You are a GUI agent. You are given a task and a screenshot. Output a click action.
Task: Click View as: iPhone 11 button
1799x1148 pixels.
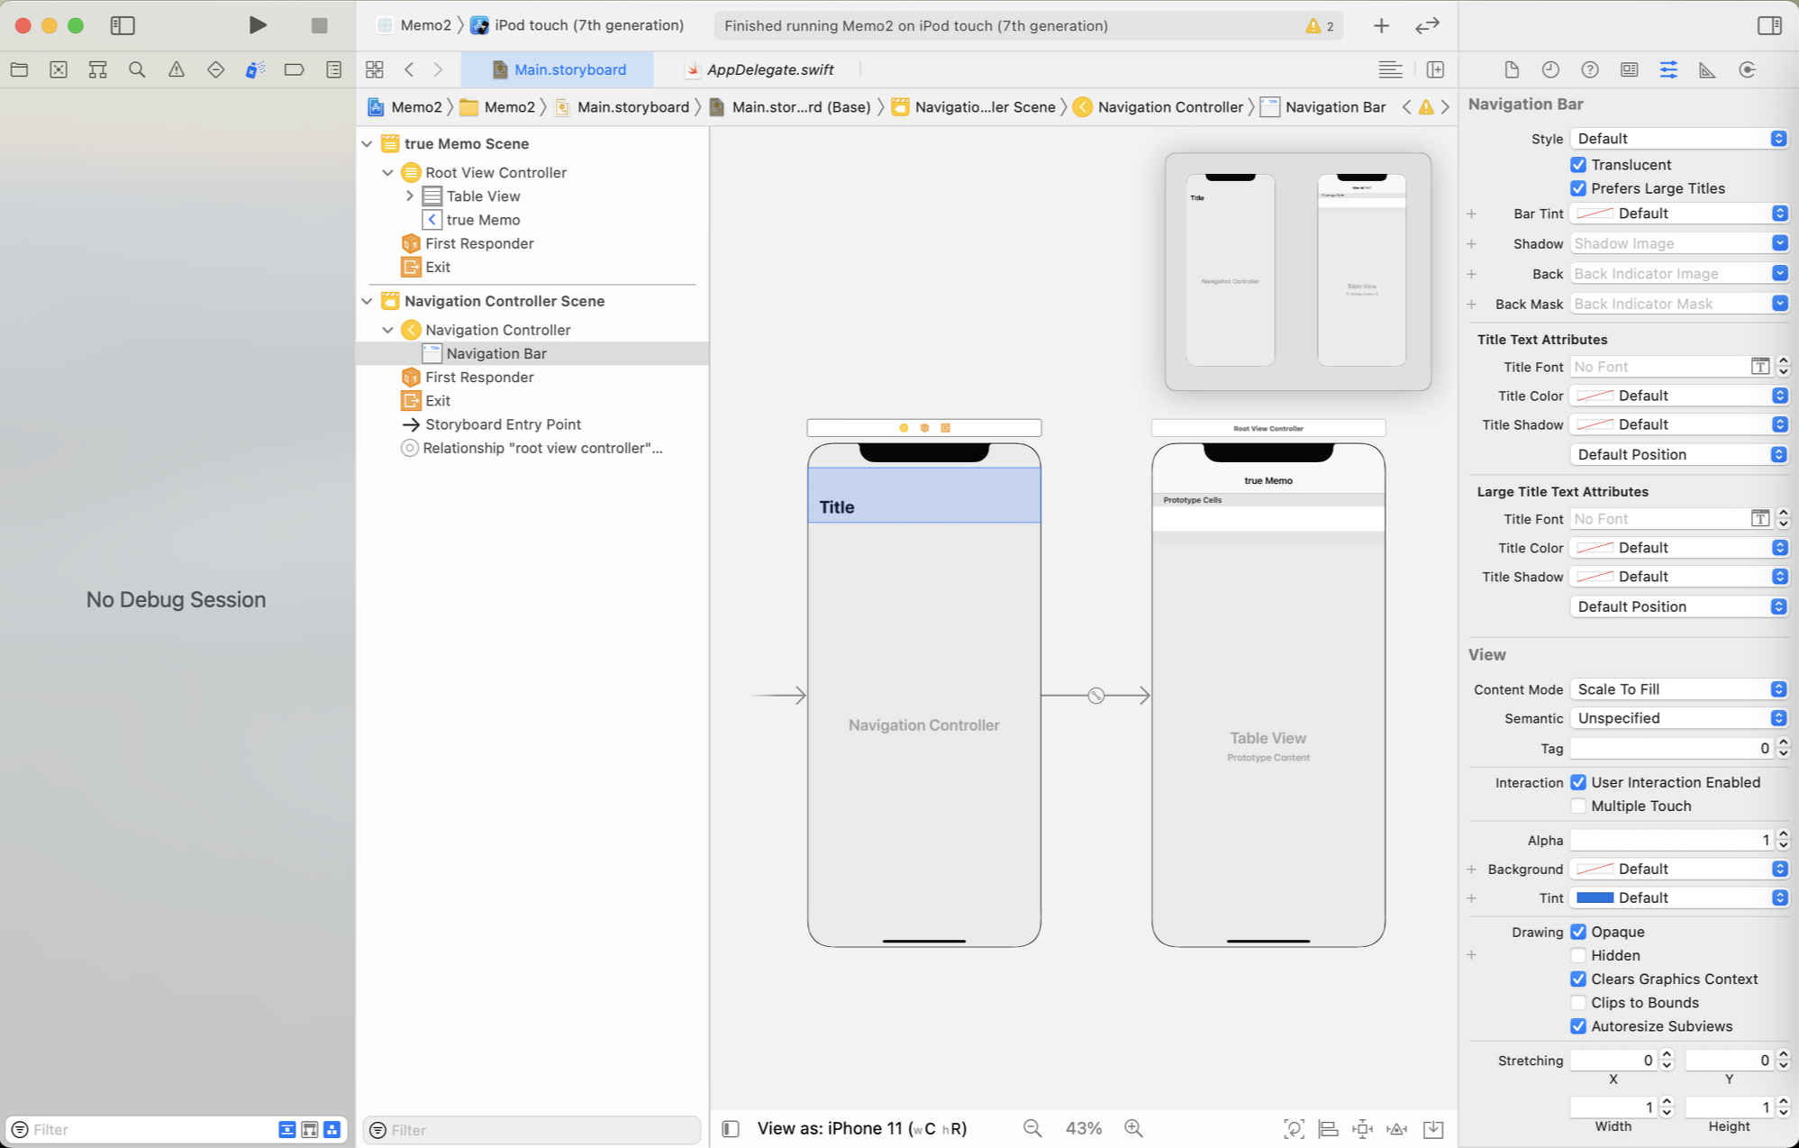coord(861,1128)
